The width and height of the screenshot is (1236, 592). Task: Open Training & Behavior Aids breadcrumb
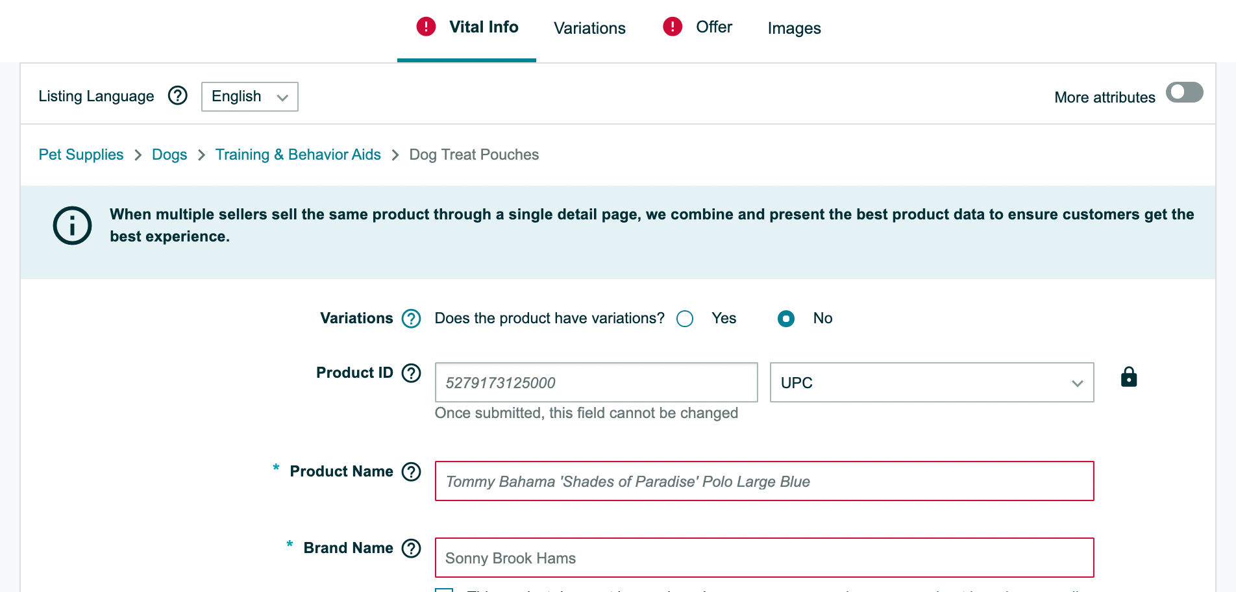coord(298,154)
